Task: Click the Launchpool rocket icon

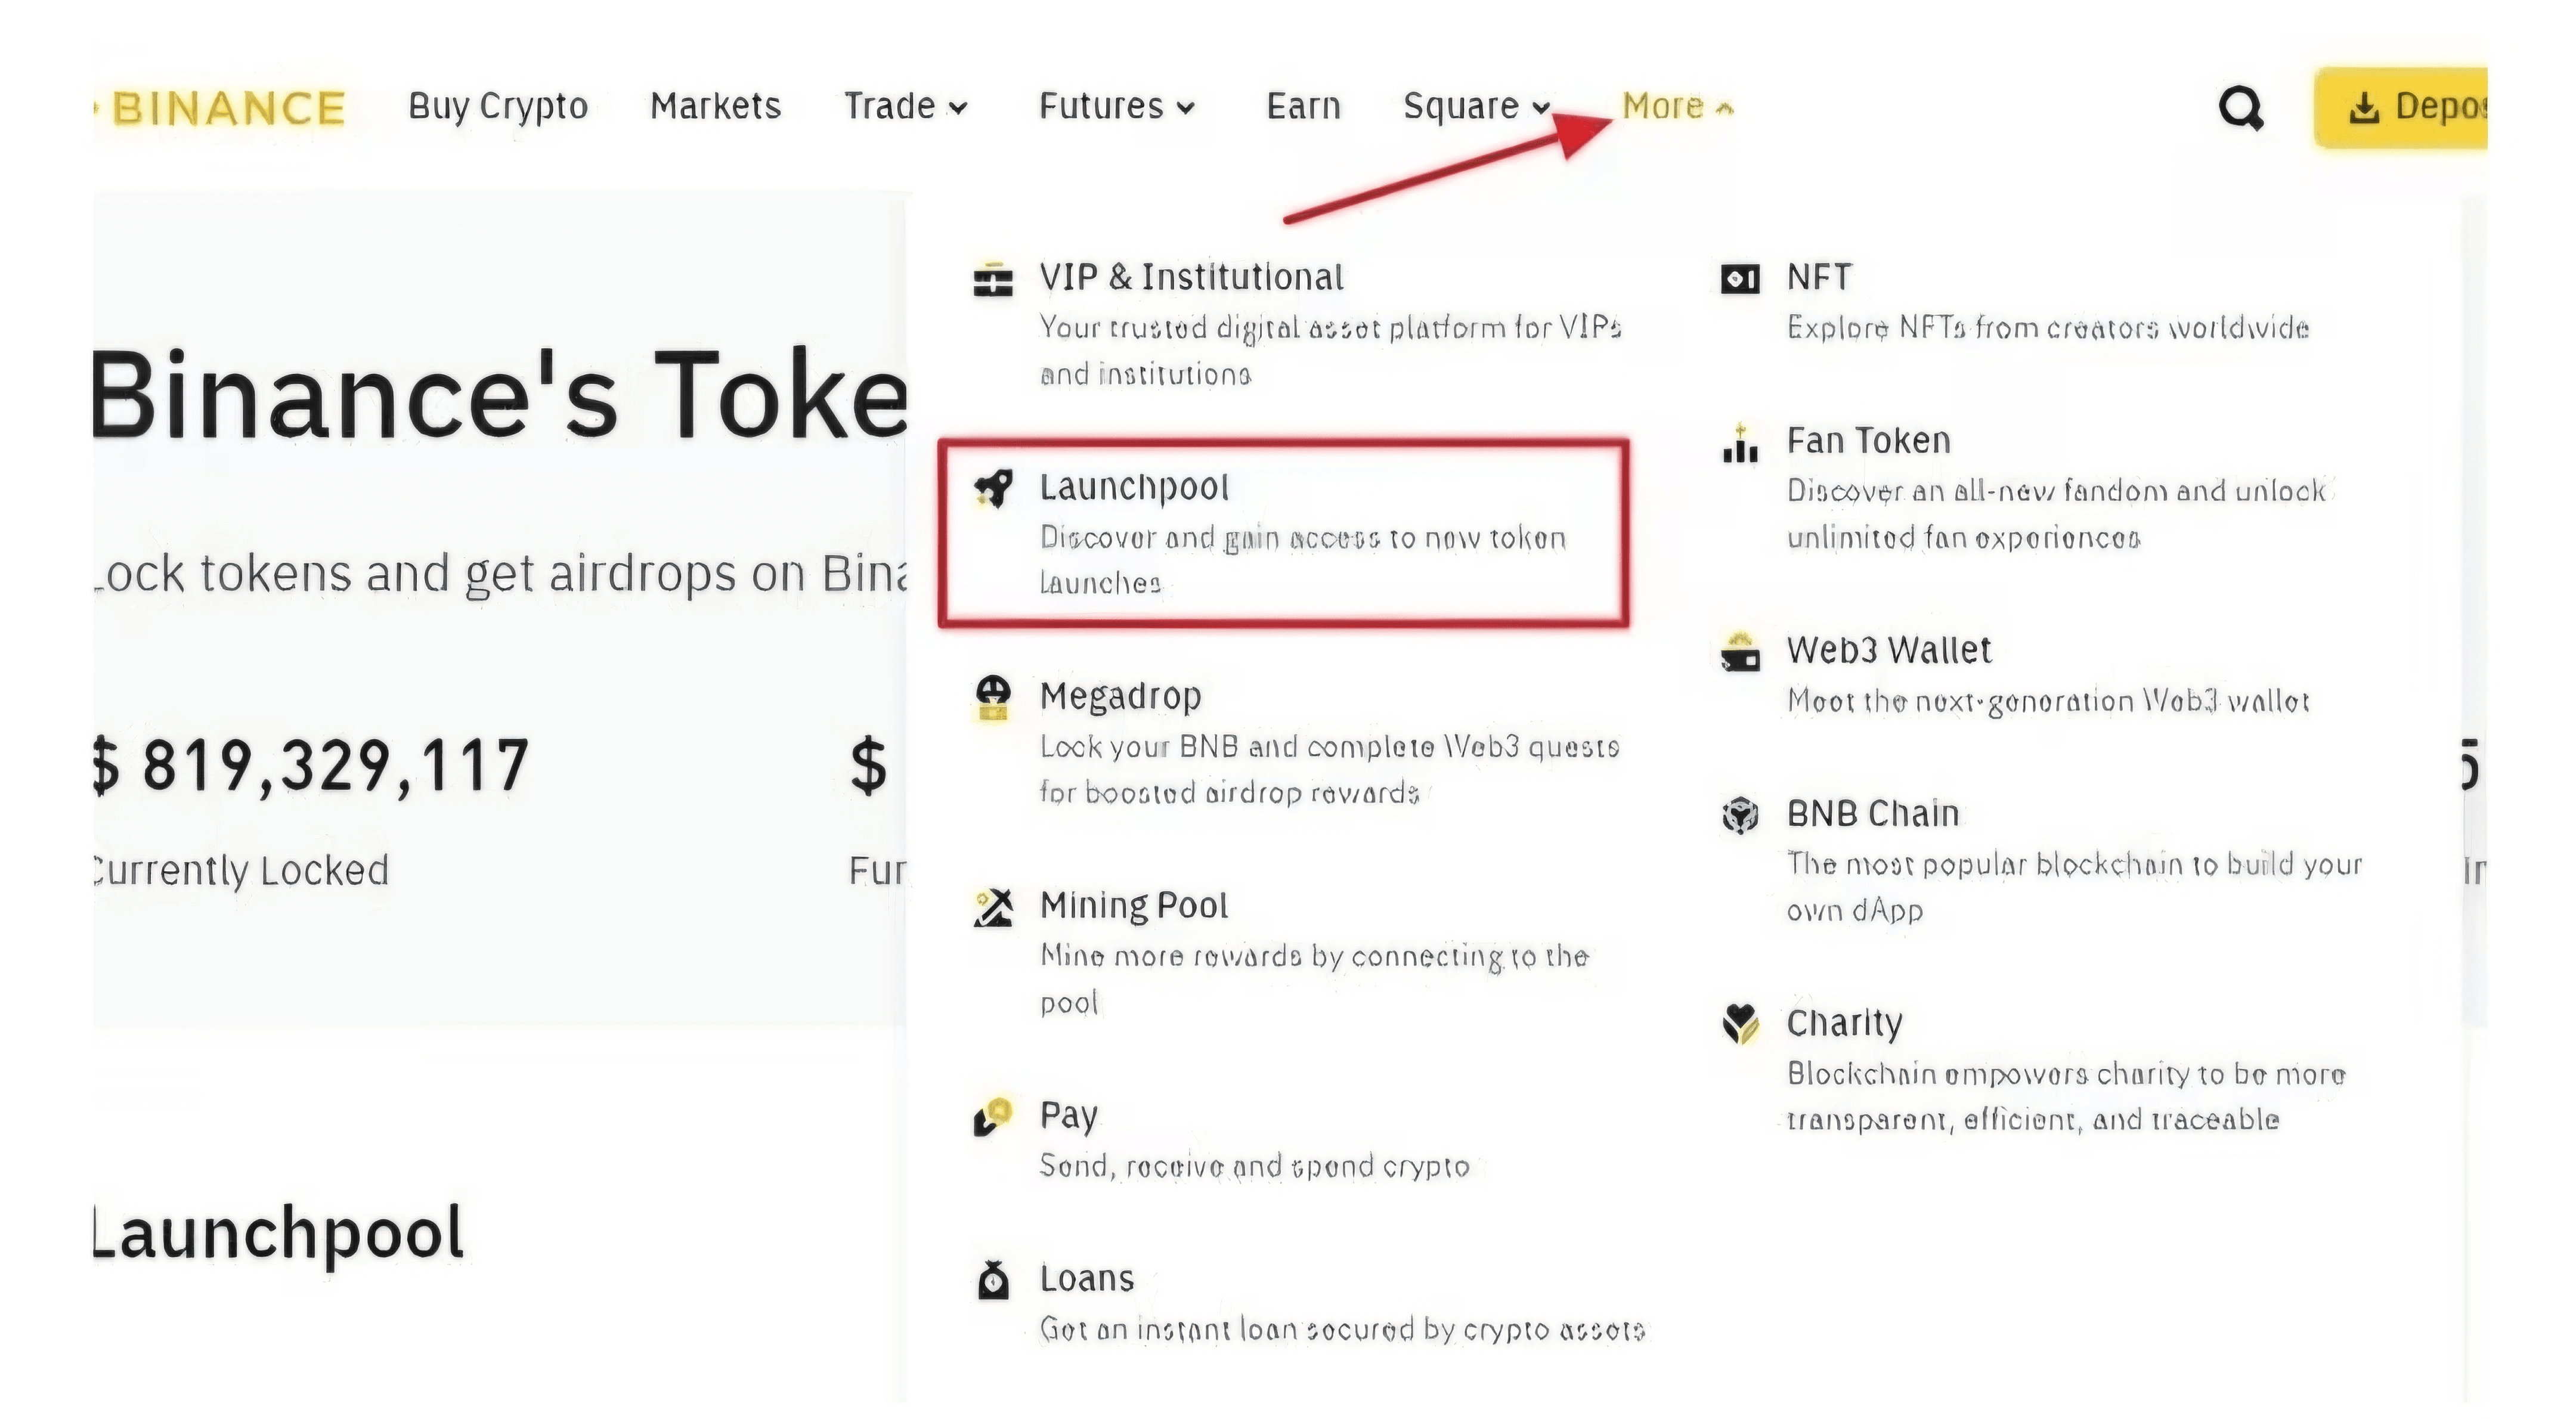Action: 993,489
